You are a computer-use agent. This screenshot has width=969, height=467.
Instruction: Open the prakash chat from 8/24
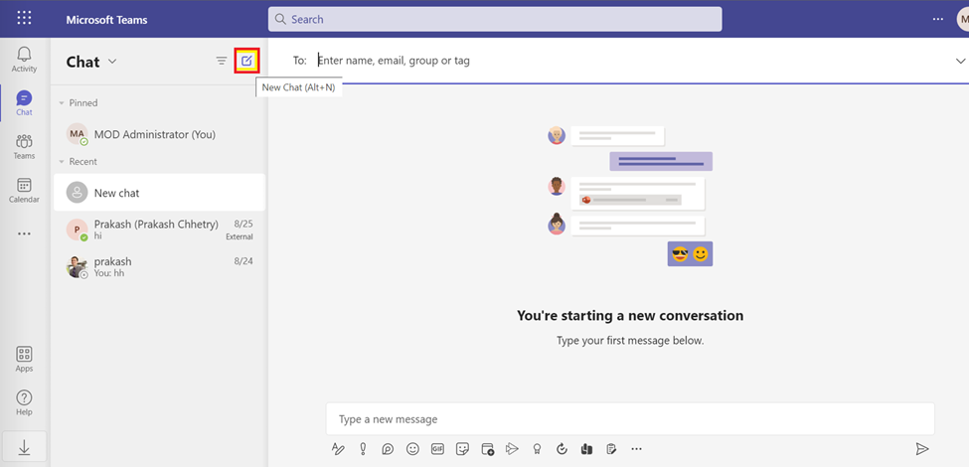click(159, 267)
